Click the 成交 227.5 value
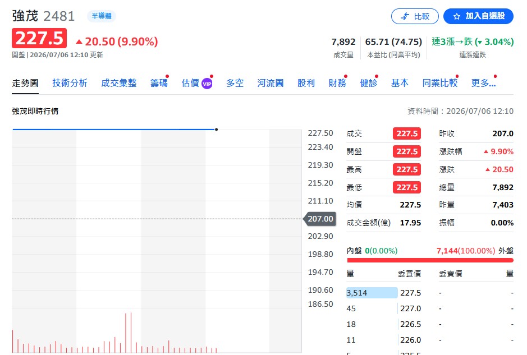The height and width of the screenshot is (355, 527). pyautogui.click(x=407, y=133)
